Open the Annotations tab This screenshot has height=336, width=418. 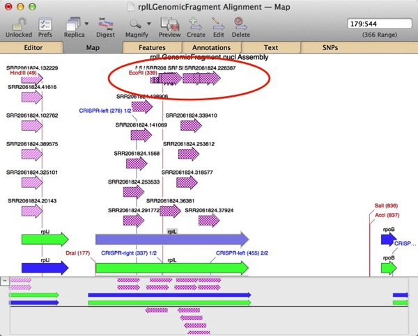pos(211,47)
